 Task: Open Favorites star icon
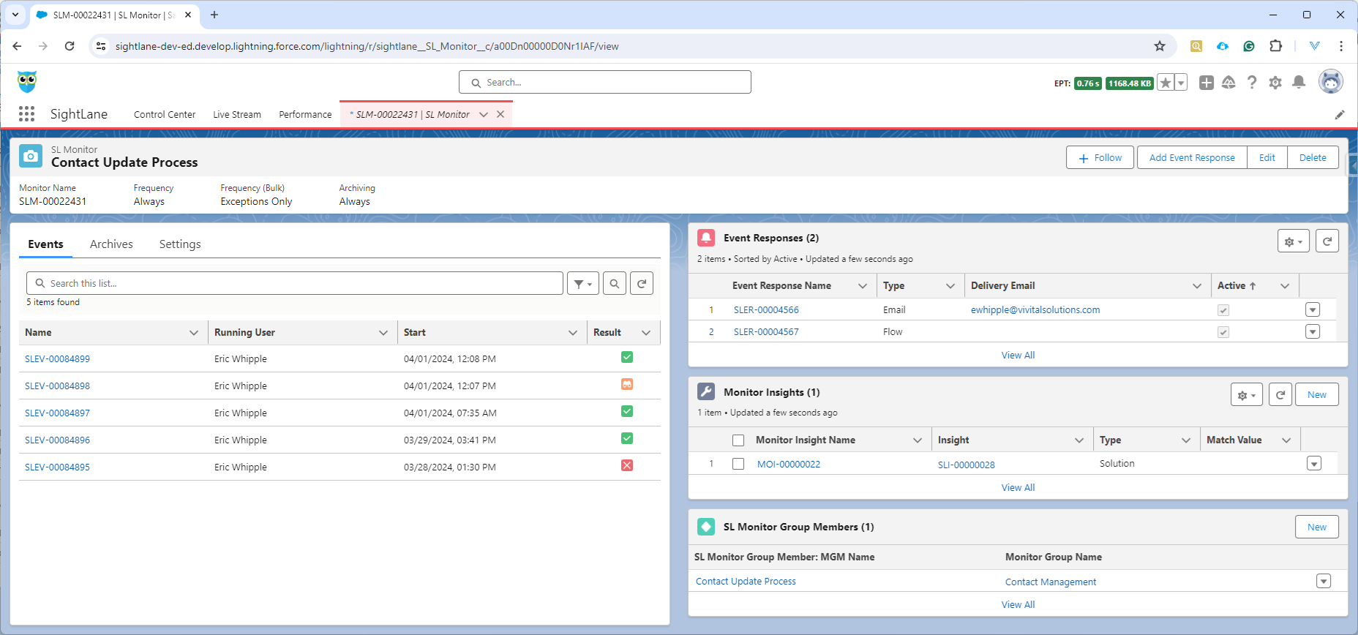point(1166,83)
